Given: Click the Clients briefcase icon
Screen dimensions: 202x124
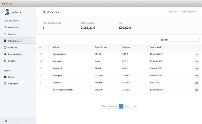Looking at the screenshot, I should tap(5, 77).
